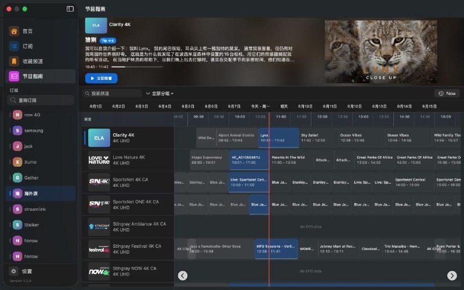Select Ocean Vibes 12:39 program block
The height and width of the screenshot is (290, 464).
coord(361,138)
